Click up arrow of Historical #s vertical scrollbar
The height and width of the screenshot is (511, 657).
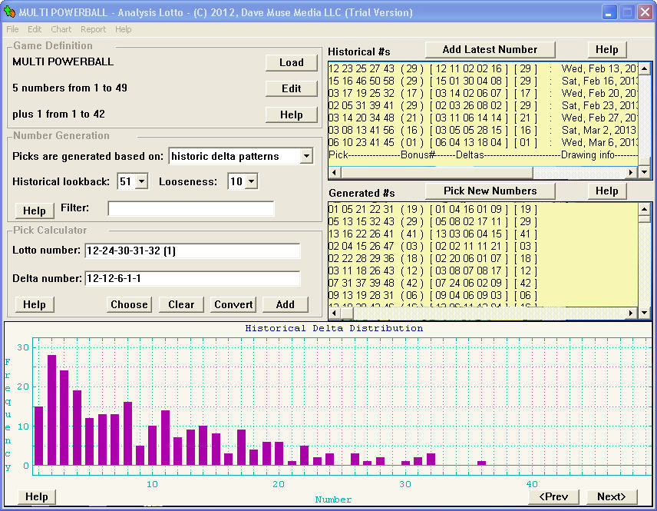tap(645, 68)
